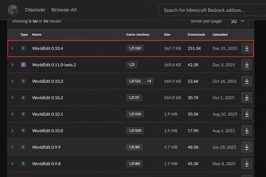Expand the WorldEdit 0.10.3 row
Viewport: 266px width, 177px height.
click(x=12, y=81)
